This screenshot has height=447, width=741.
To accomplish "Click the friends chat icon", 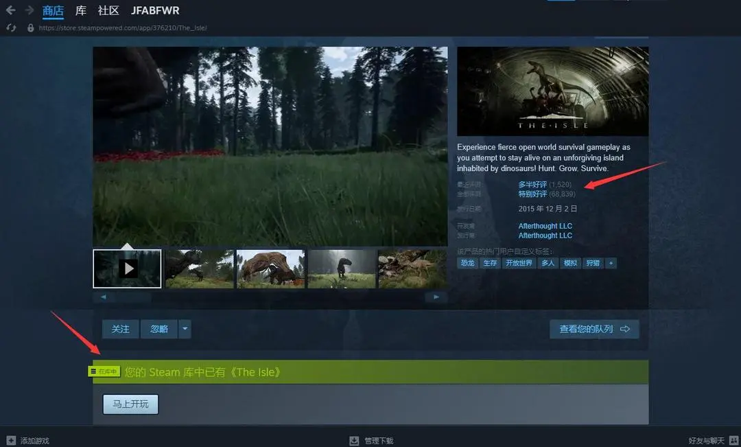I will click(733, 440).
